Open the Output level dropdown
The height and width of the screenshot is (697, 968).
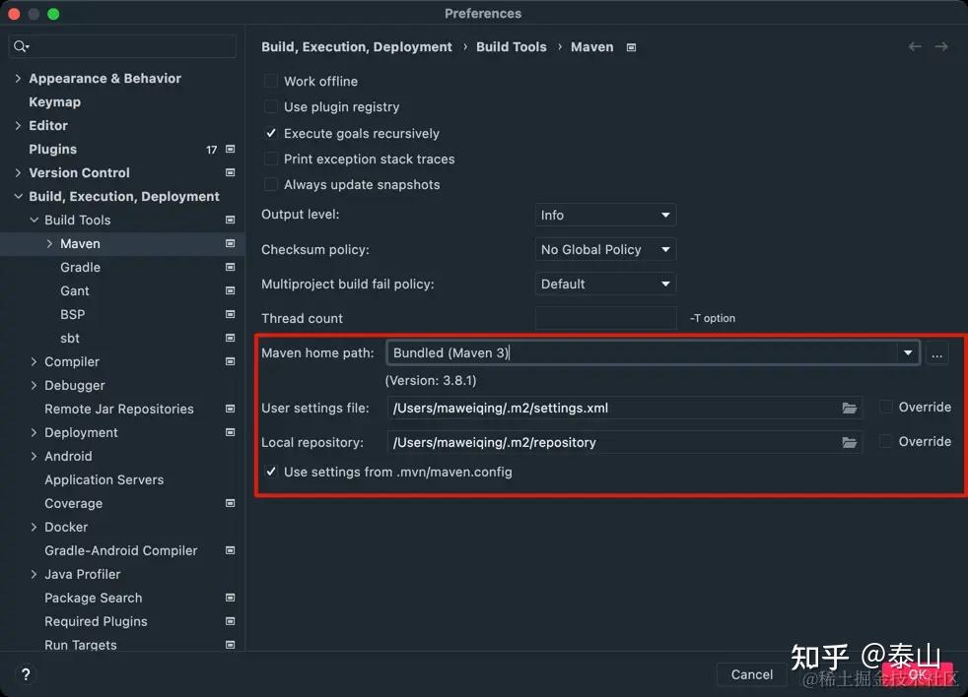tap(605, 215)
